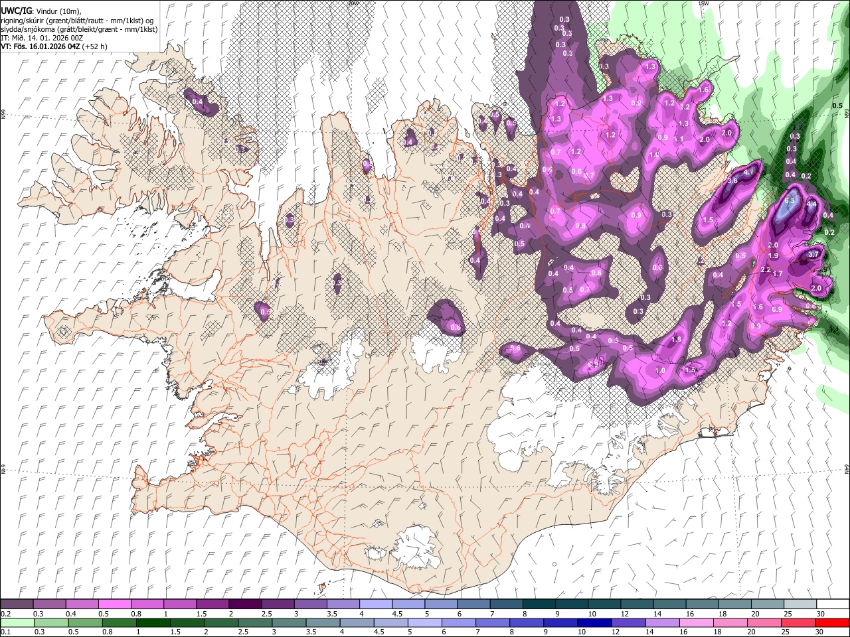Image resolution: width=850 pixels, height=637 pixels.
Task: Click the 1.9 precipitation value on the map
Action: point(773,256)
